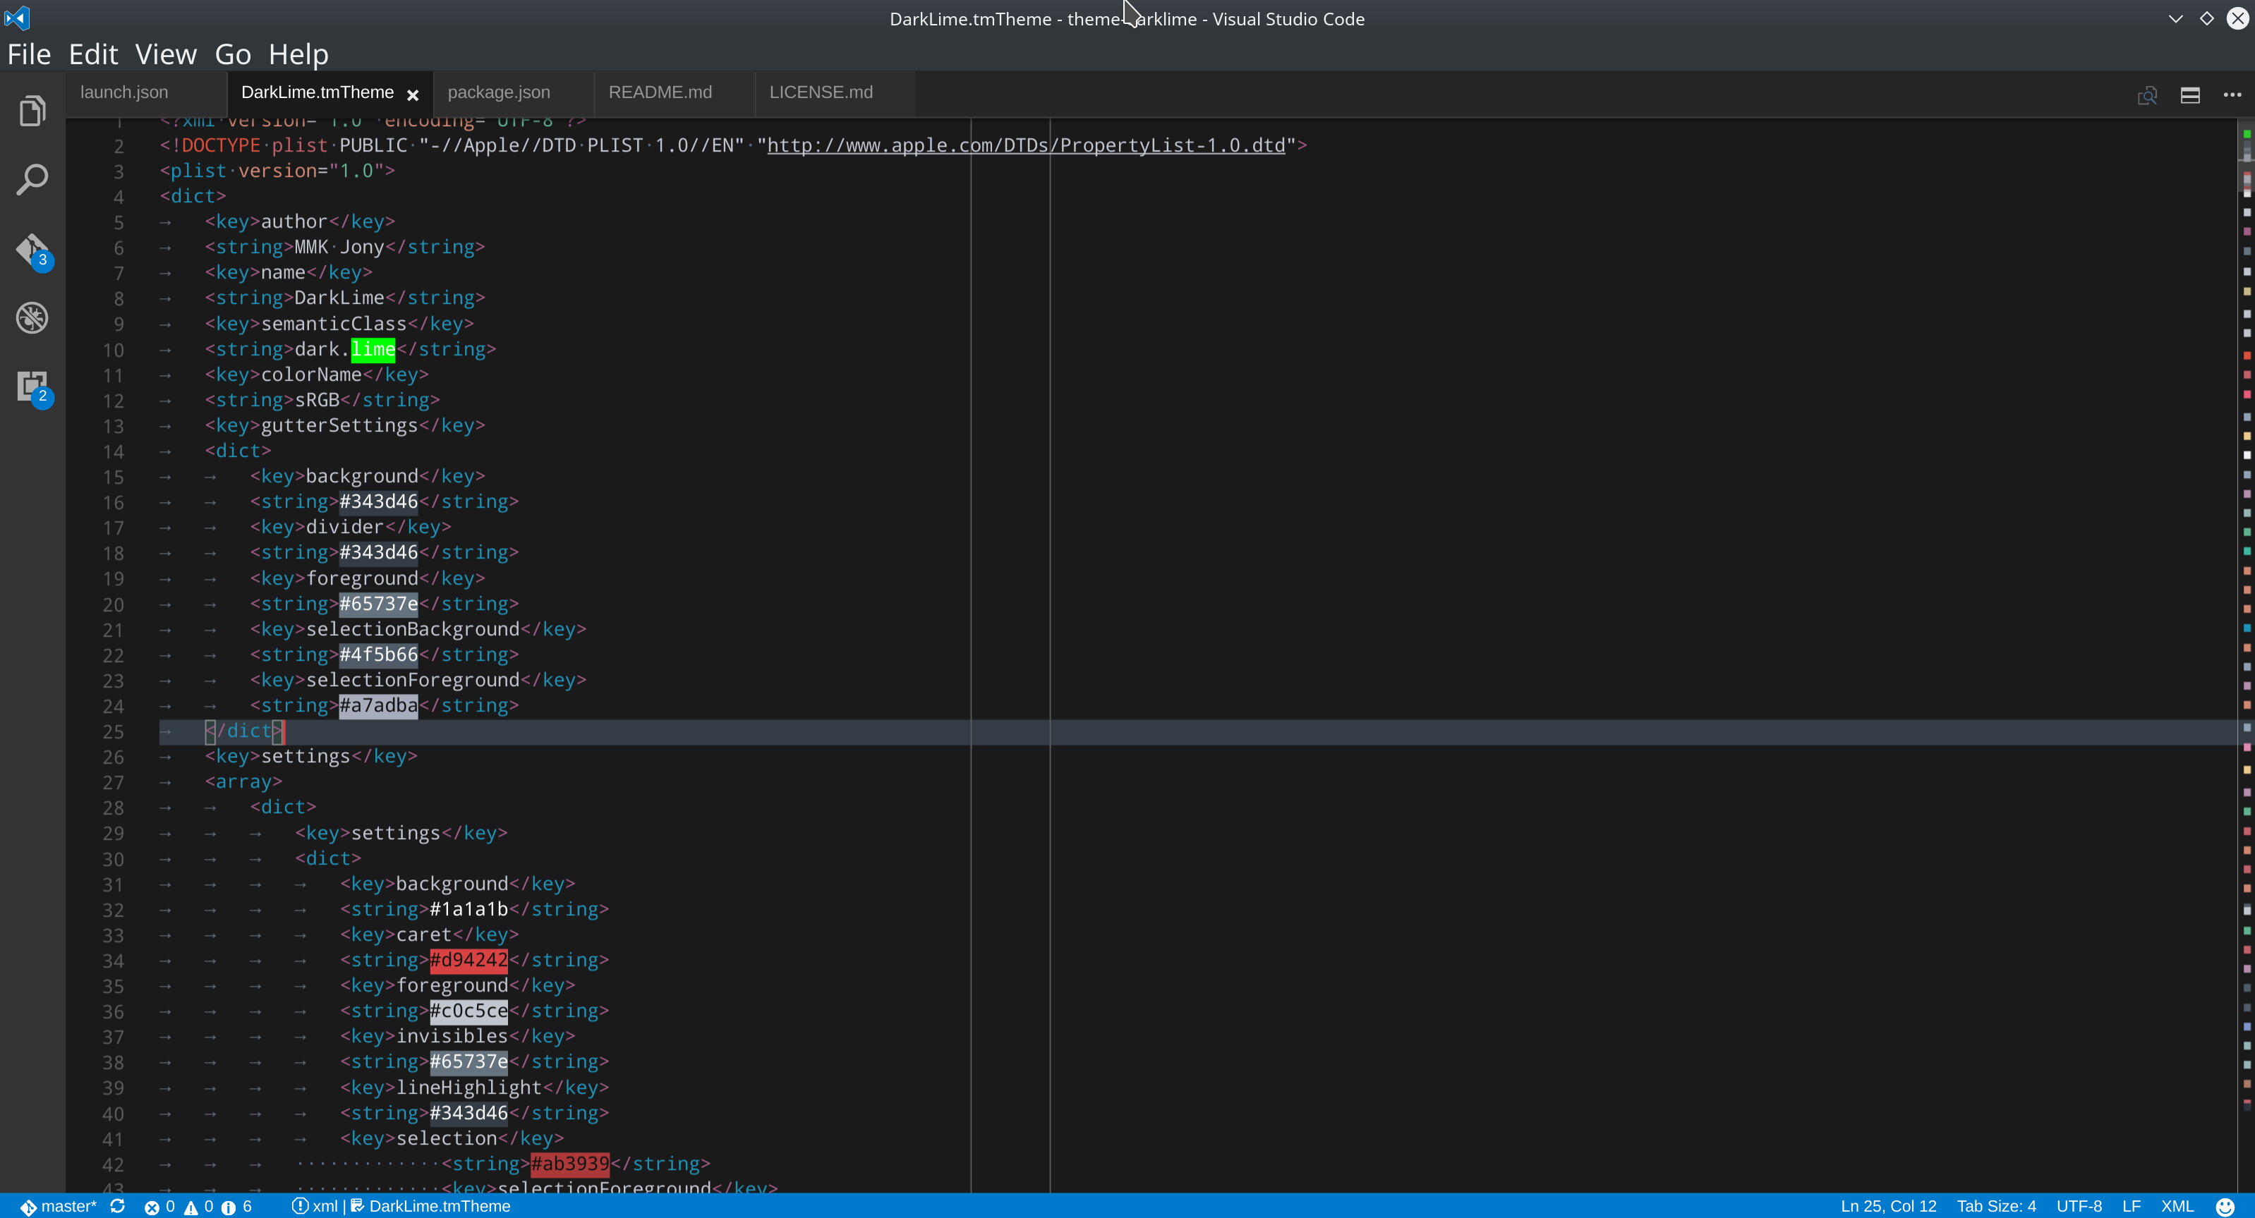2255x1218 pixels.
Task: Click the master* git branch button
Action: tap(58, 1206)
